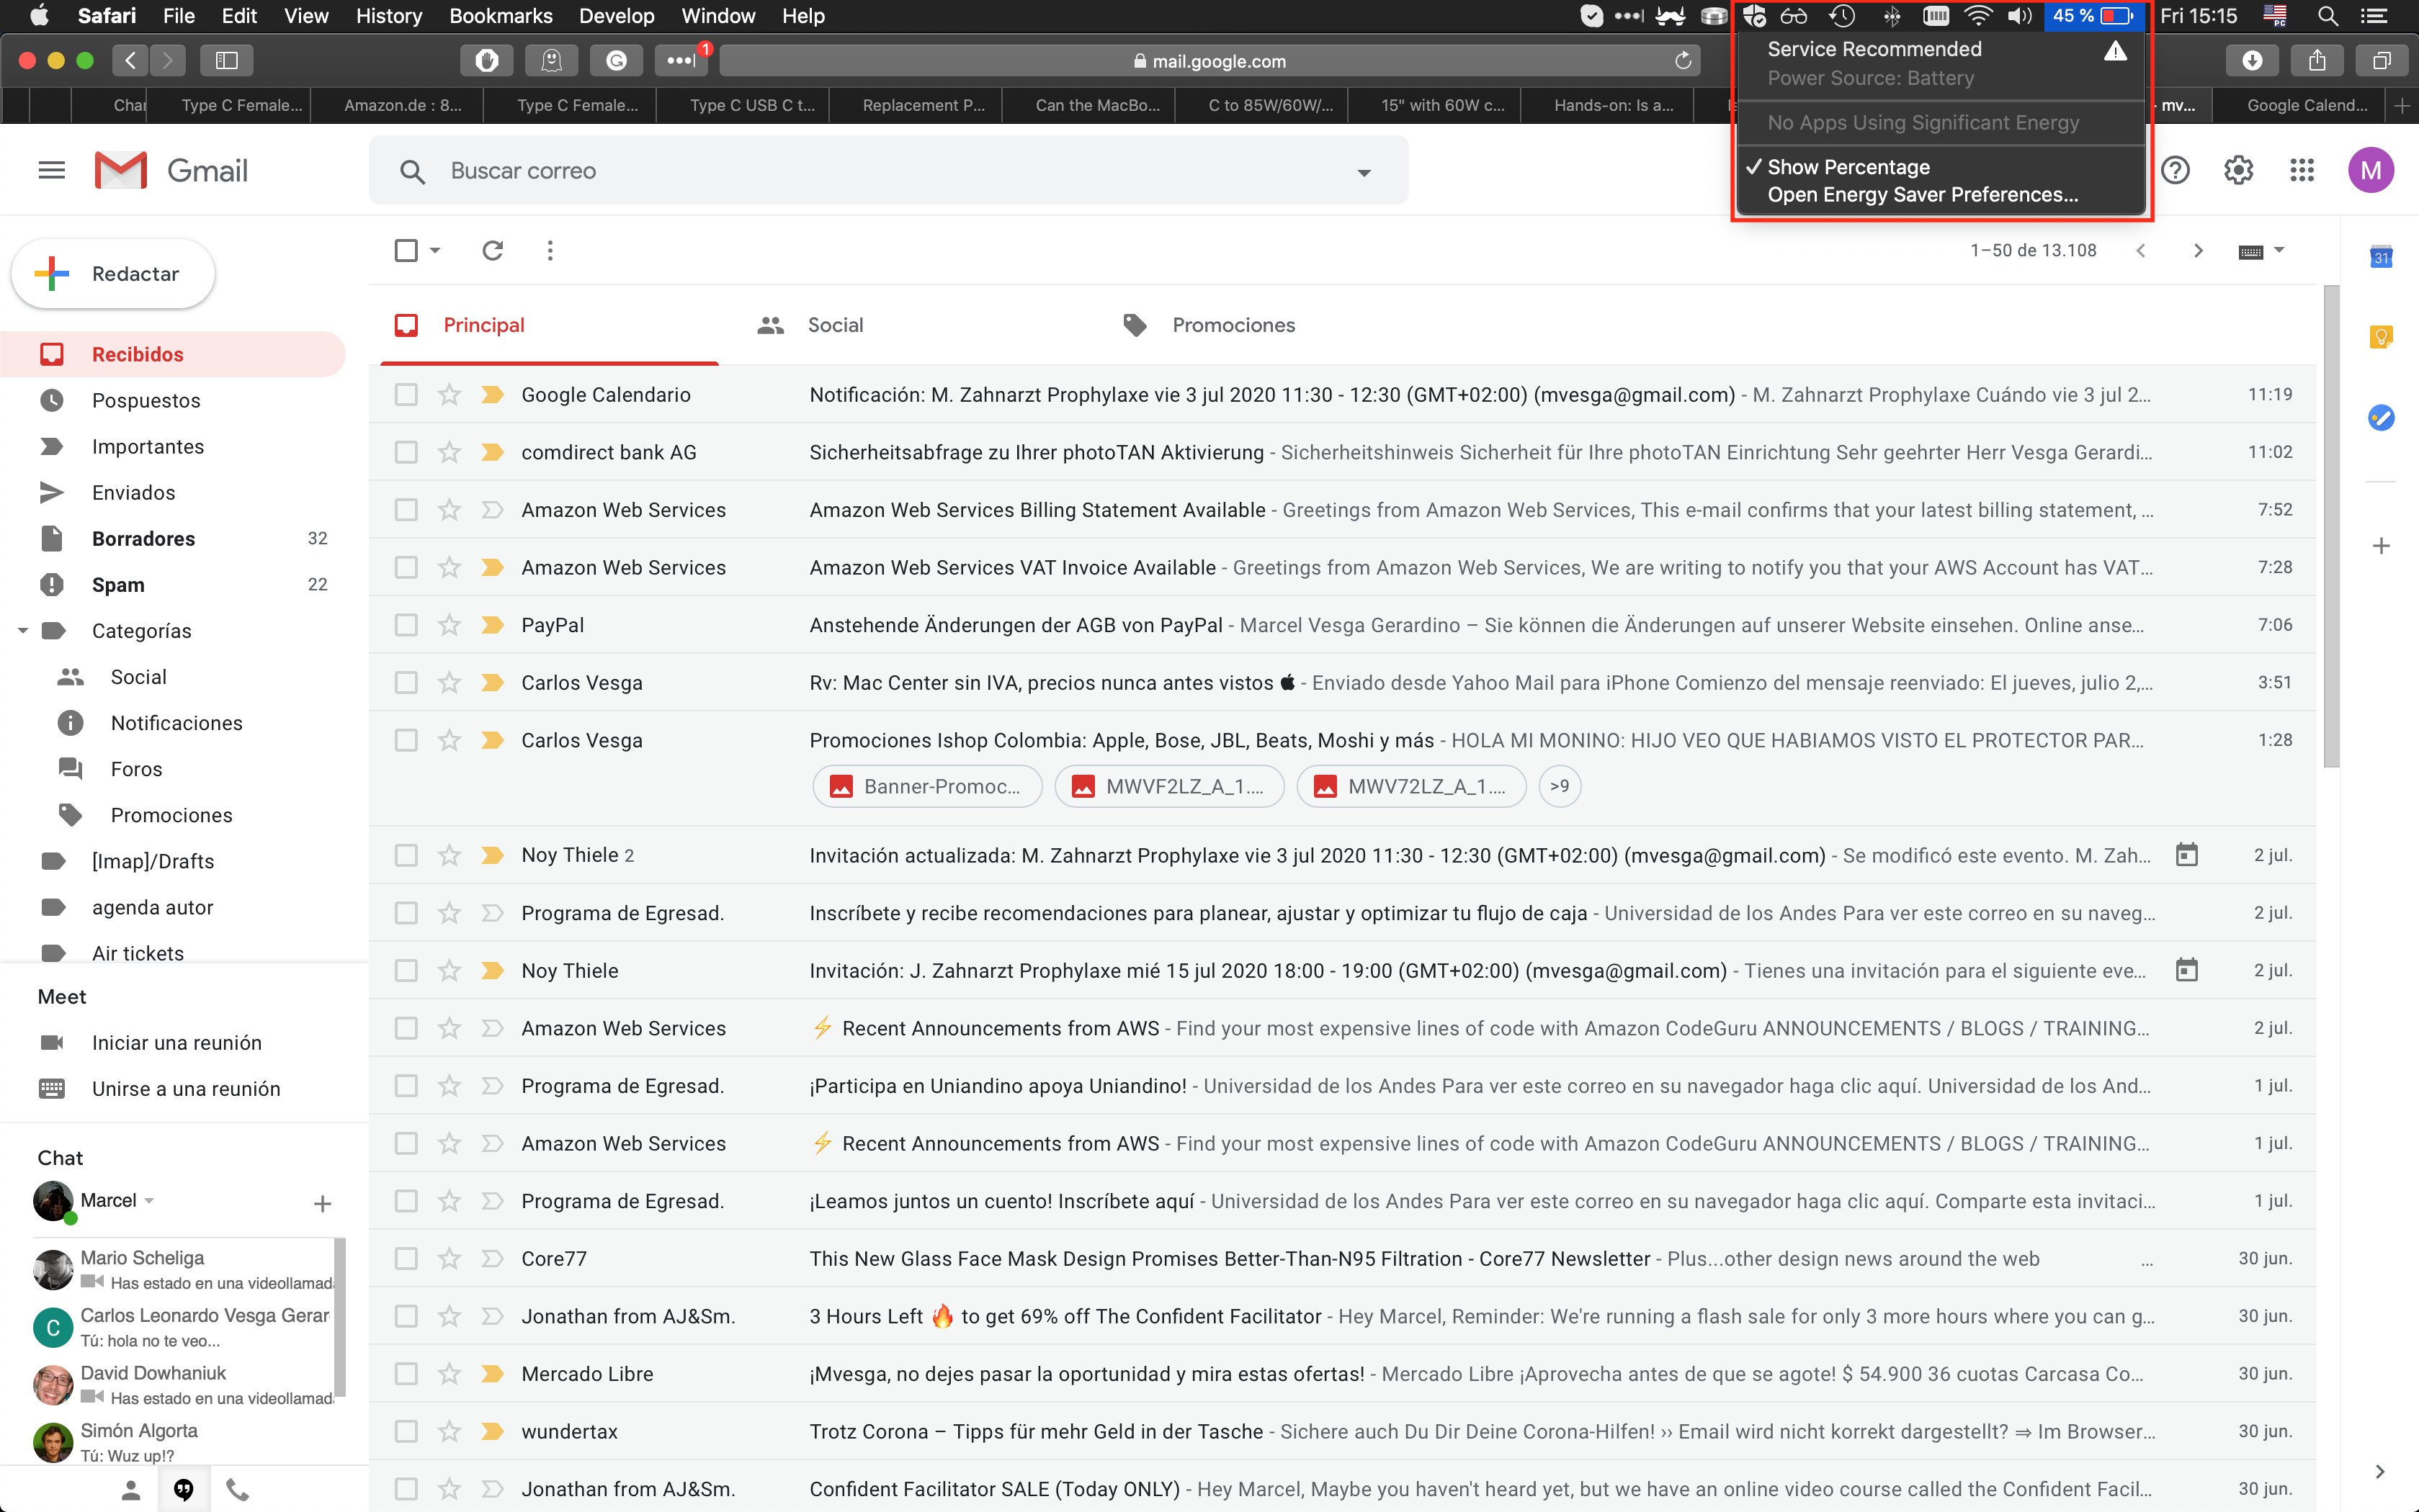Expand the >9 more attachments chip
2419x1512 pixels.
point(1559,787)
